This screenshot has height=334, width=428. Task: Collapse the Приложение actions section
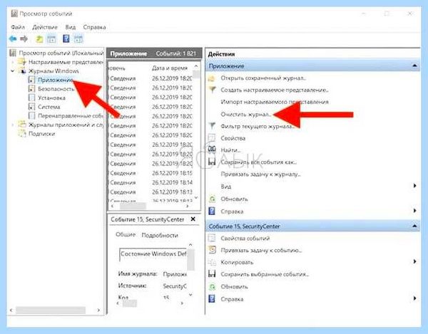414,66
